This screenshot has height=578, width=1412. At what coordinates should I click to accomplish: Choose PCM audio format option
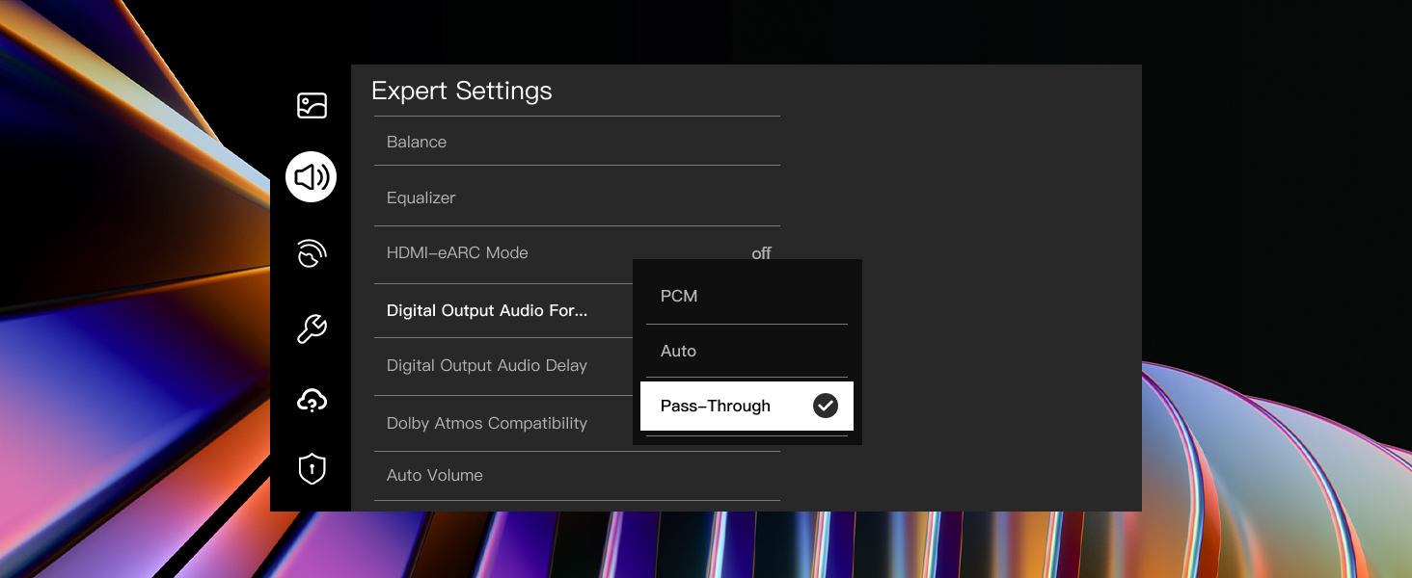(x=747, y=296)
